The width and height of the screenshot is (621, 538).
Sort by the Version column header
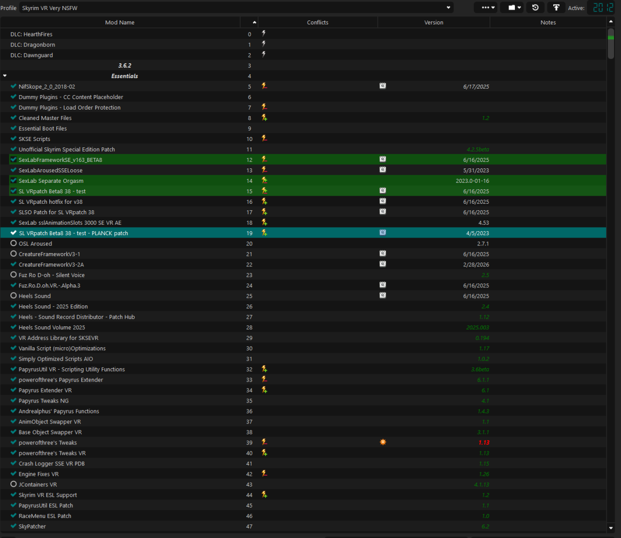click(x=434, y=22)
